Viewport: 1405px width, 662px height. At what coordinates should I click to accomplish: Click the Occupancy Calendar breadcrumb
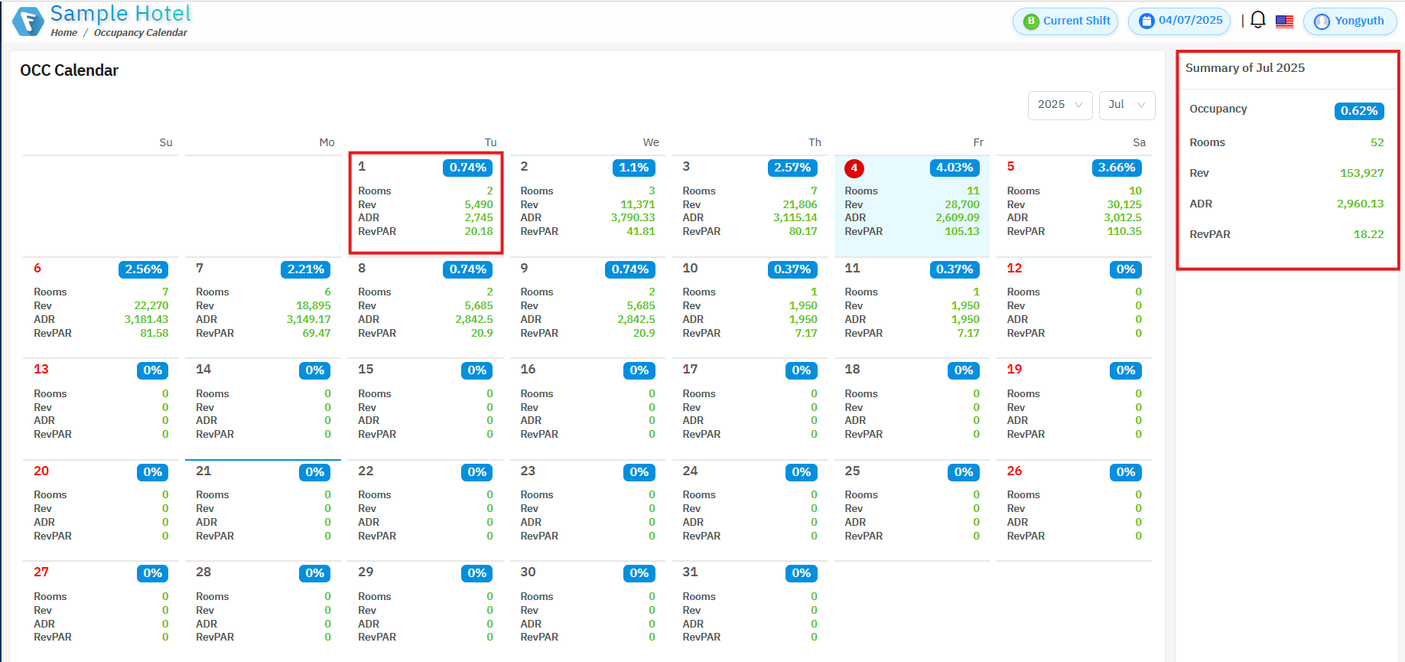pyautogui.click(x=140, y=33)
